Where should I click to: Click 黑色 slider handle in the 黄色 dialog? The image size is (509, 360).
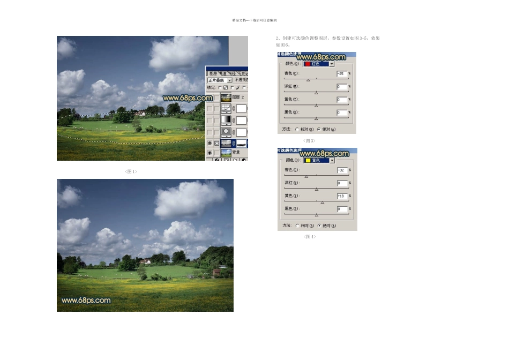point(317,215)
